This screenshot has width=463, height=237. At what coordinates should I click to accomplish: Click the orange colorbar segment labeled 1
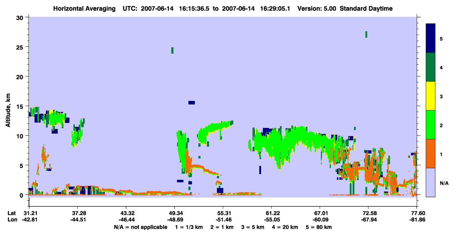pos(431,153)
